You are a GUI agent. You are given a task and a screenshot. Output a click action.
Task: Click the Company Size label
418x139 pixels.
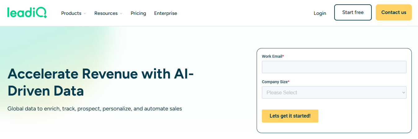[276, 82]
